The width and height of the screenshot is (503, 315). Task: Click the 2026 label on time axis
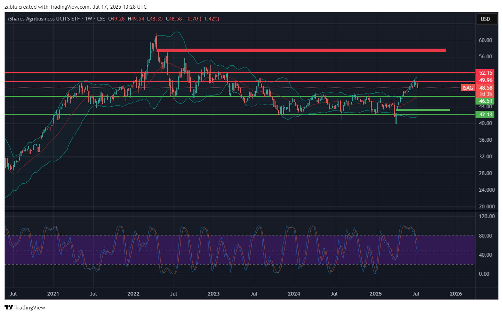(x=456, y=294)
